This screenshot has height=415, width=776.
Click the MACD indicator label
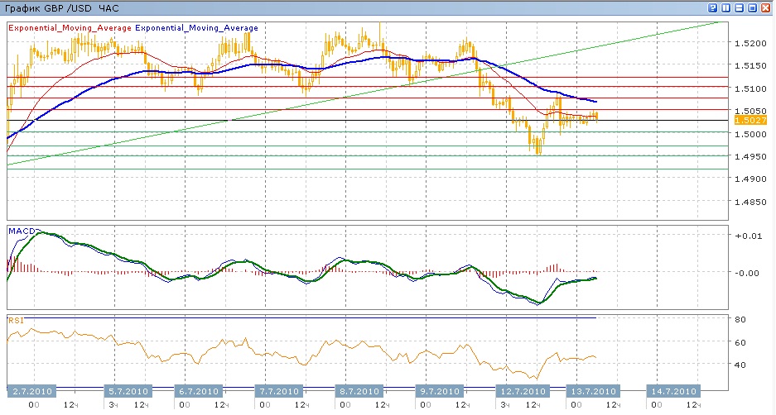pos(21,231)
